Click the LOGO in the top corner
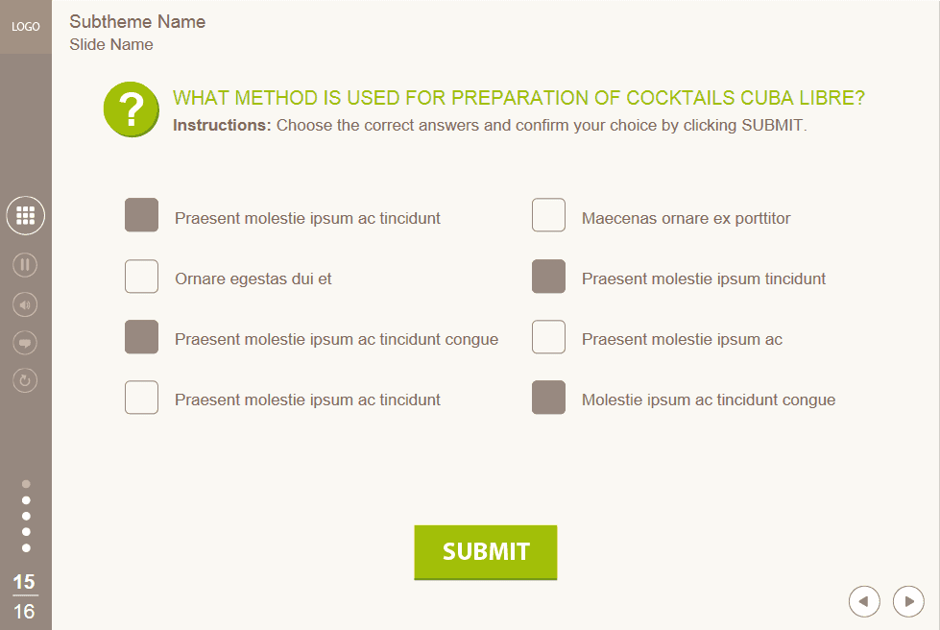 pos(25,27)
